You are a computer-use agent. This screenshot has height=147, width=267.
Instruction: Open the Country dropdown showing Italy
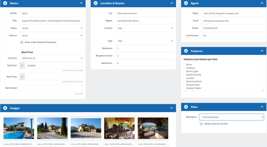(144, 28)
